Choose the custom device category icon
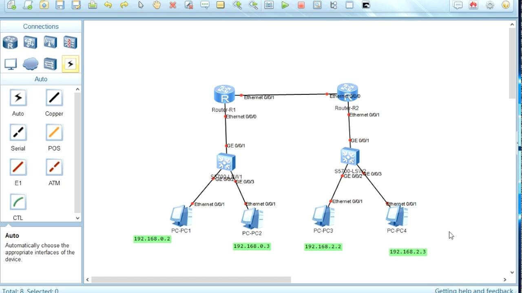 [x=50, y=64]
